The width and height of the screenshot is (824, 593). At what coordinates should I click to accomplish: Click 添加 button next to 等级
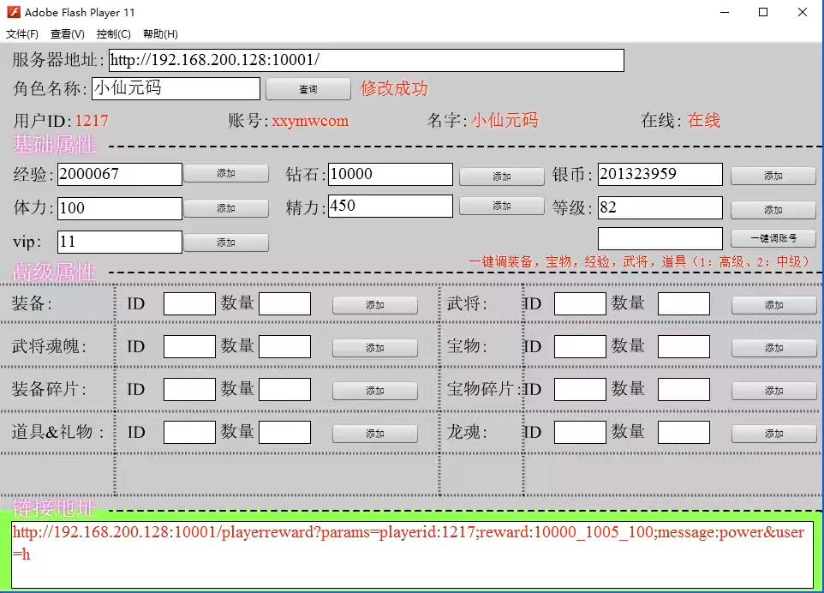point(773,210)
